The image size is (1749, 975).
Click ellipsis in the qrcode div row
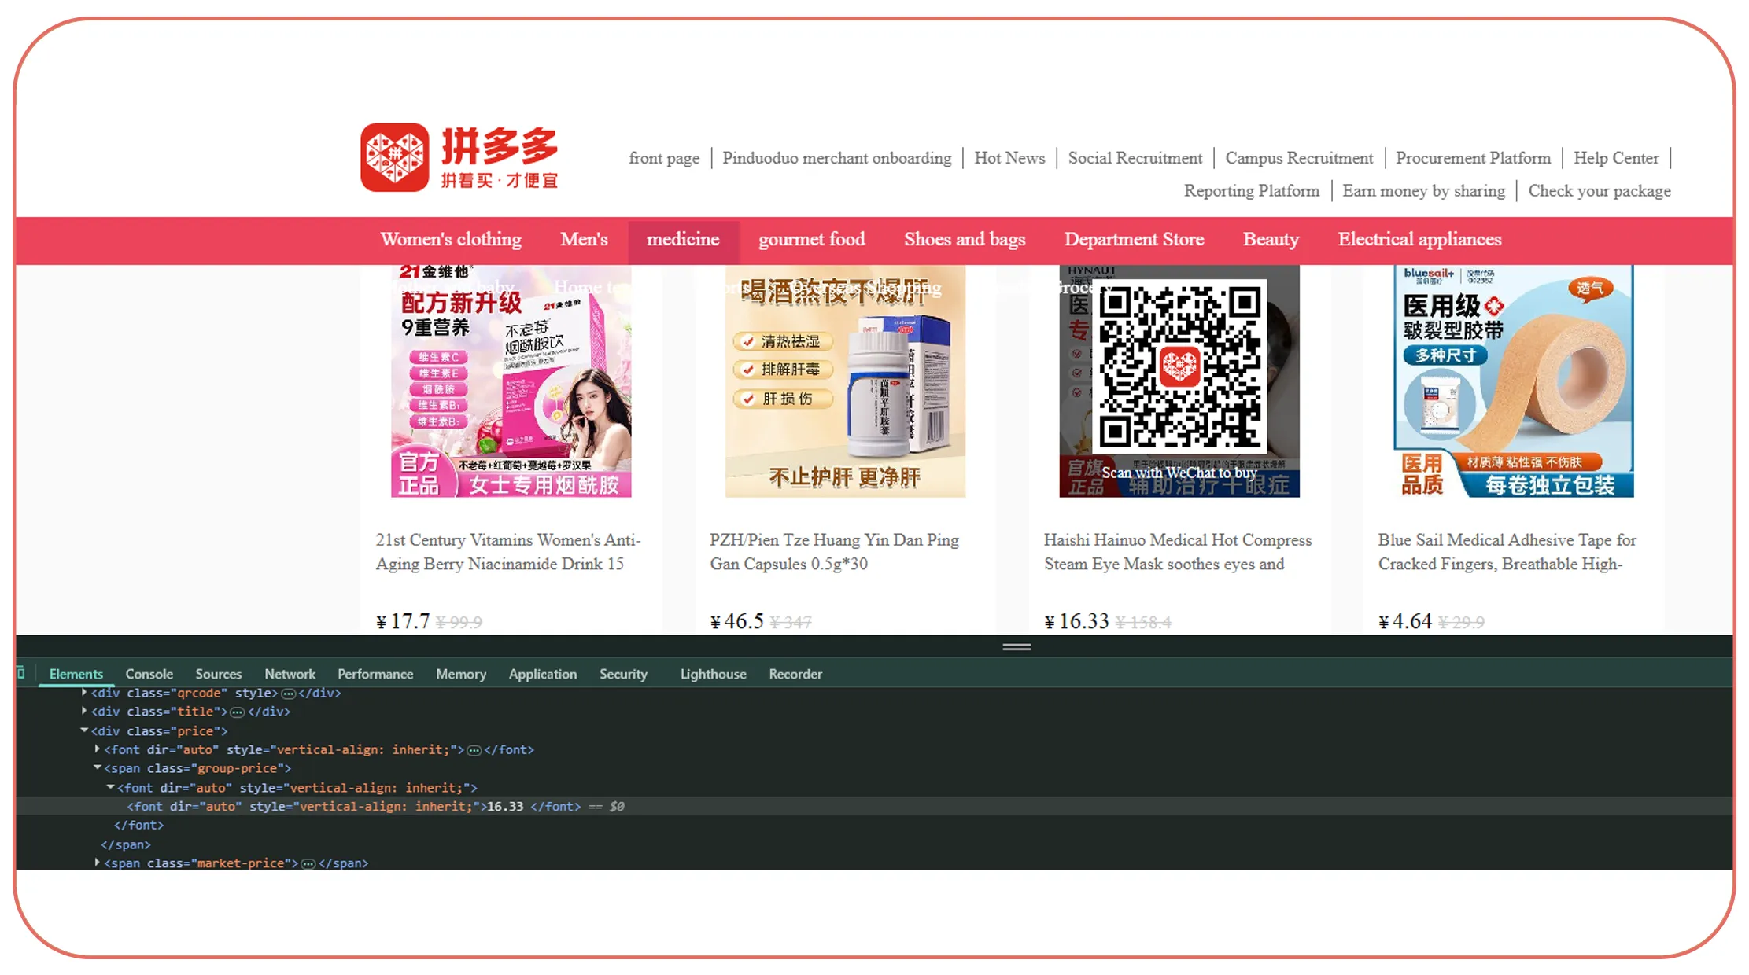pyautogui.click(x=288, y=694)
